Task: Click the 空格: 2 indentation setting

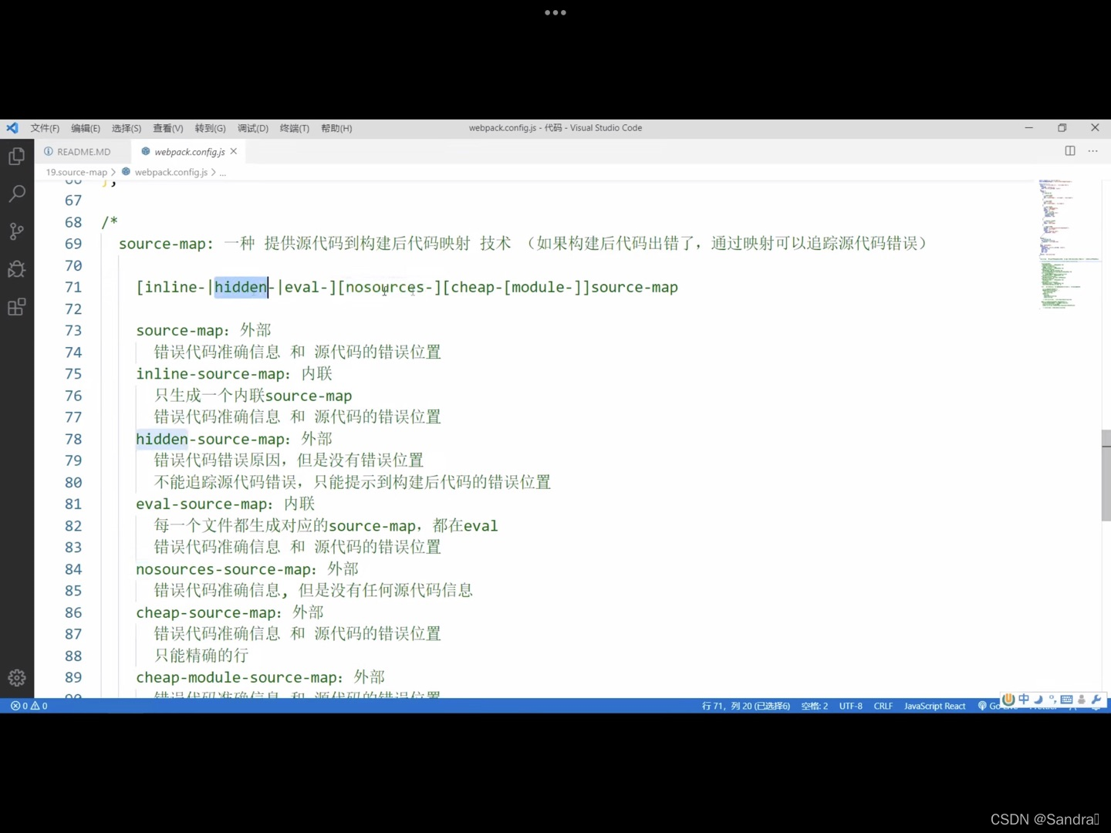Action: point(815,706)
